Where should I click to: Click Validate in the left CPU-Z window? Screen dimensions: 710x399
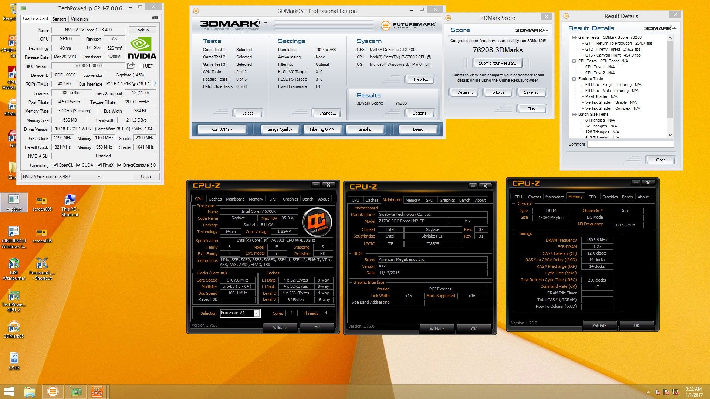280,328
